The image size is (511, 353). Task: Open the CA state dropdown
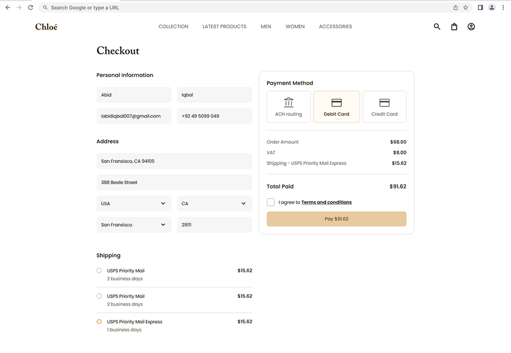click(214, 203)
